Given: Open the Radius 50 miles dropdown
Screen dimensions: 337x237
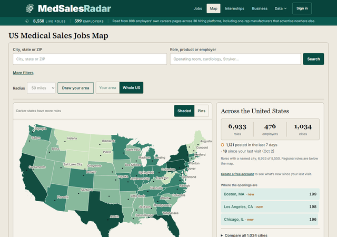Looking at the screenshot, I should pos(41,88).
